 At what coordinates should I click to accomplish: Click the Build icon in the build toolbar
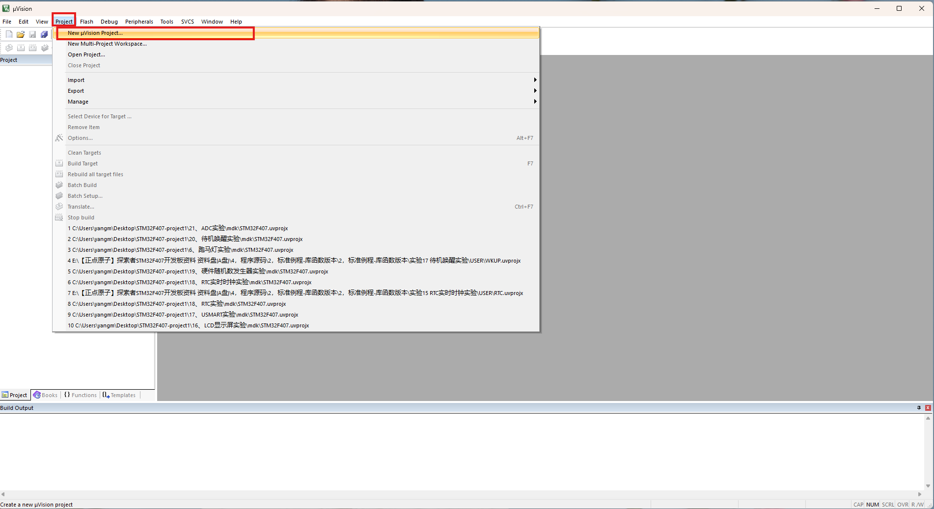click(x=21, y=48)
